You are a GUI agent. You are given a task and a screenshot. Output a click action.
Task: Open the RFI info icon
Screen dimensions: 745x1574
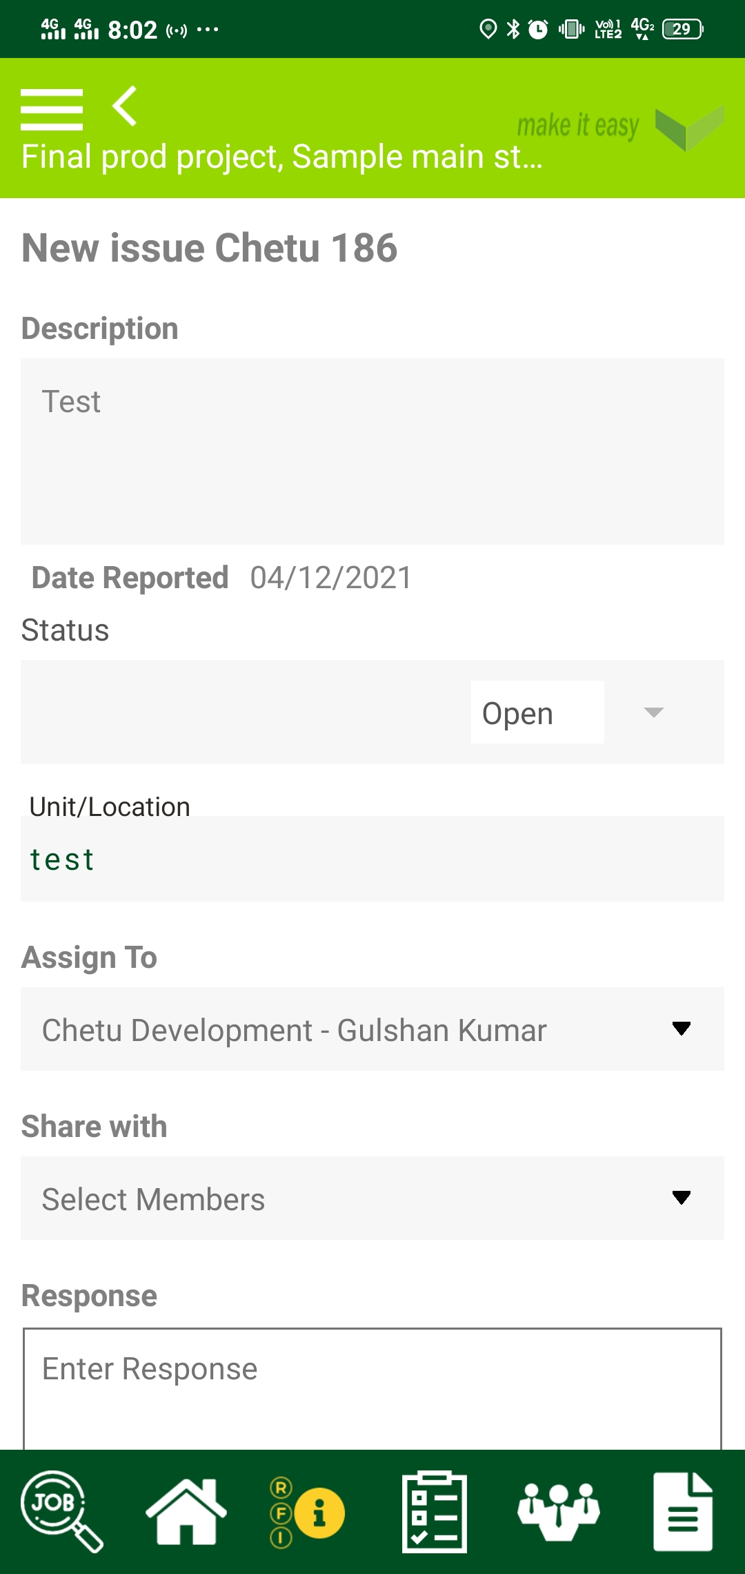pyautogui.click(x=307, y=1512)
